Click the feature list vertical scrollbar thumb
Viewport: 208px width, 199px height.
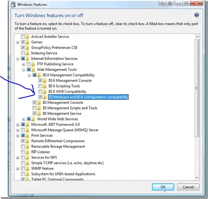(197, 88)
